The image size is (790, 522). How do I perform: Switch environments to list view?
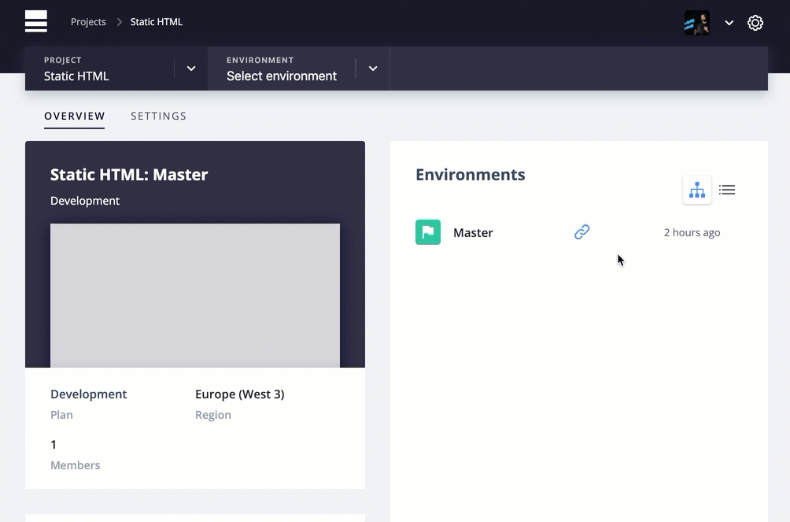point(727,190)
